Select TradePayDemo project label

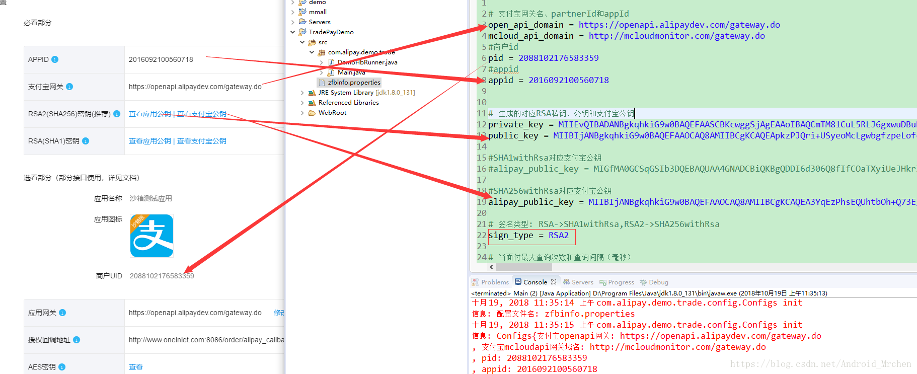click(331, 32)
